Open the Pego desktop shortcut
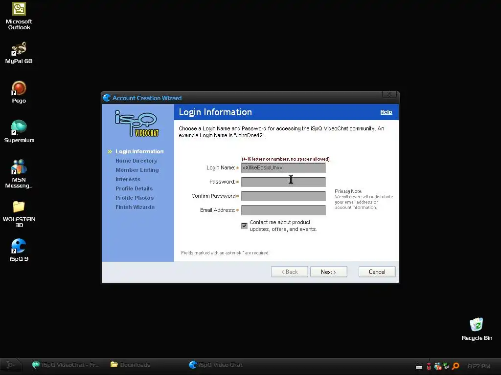Image resolution: width=501 pixels, height=375 pixels. click(x=19, y=92)
